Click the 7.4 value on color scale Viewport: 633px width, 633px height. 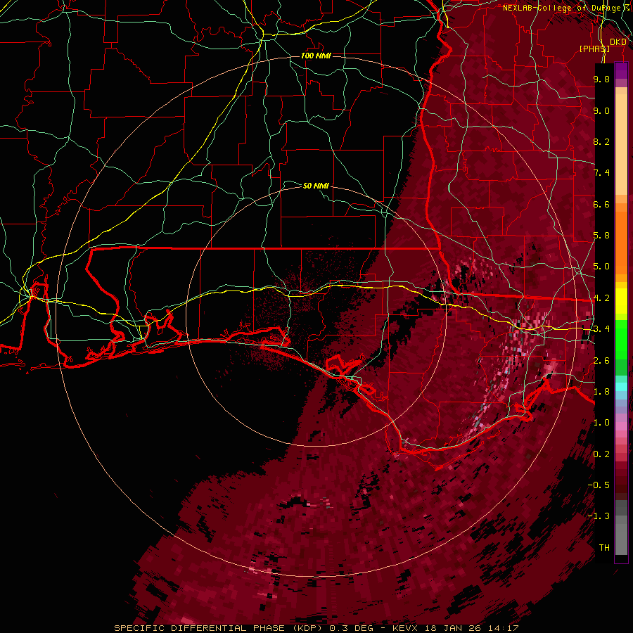point(601,173)
